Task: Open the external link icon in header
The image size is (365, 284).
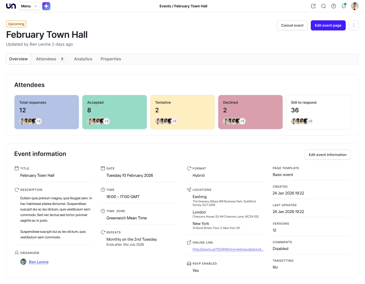Action: click(x=313, y=6)
